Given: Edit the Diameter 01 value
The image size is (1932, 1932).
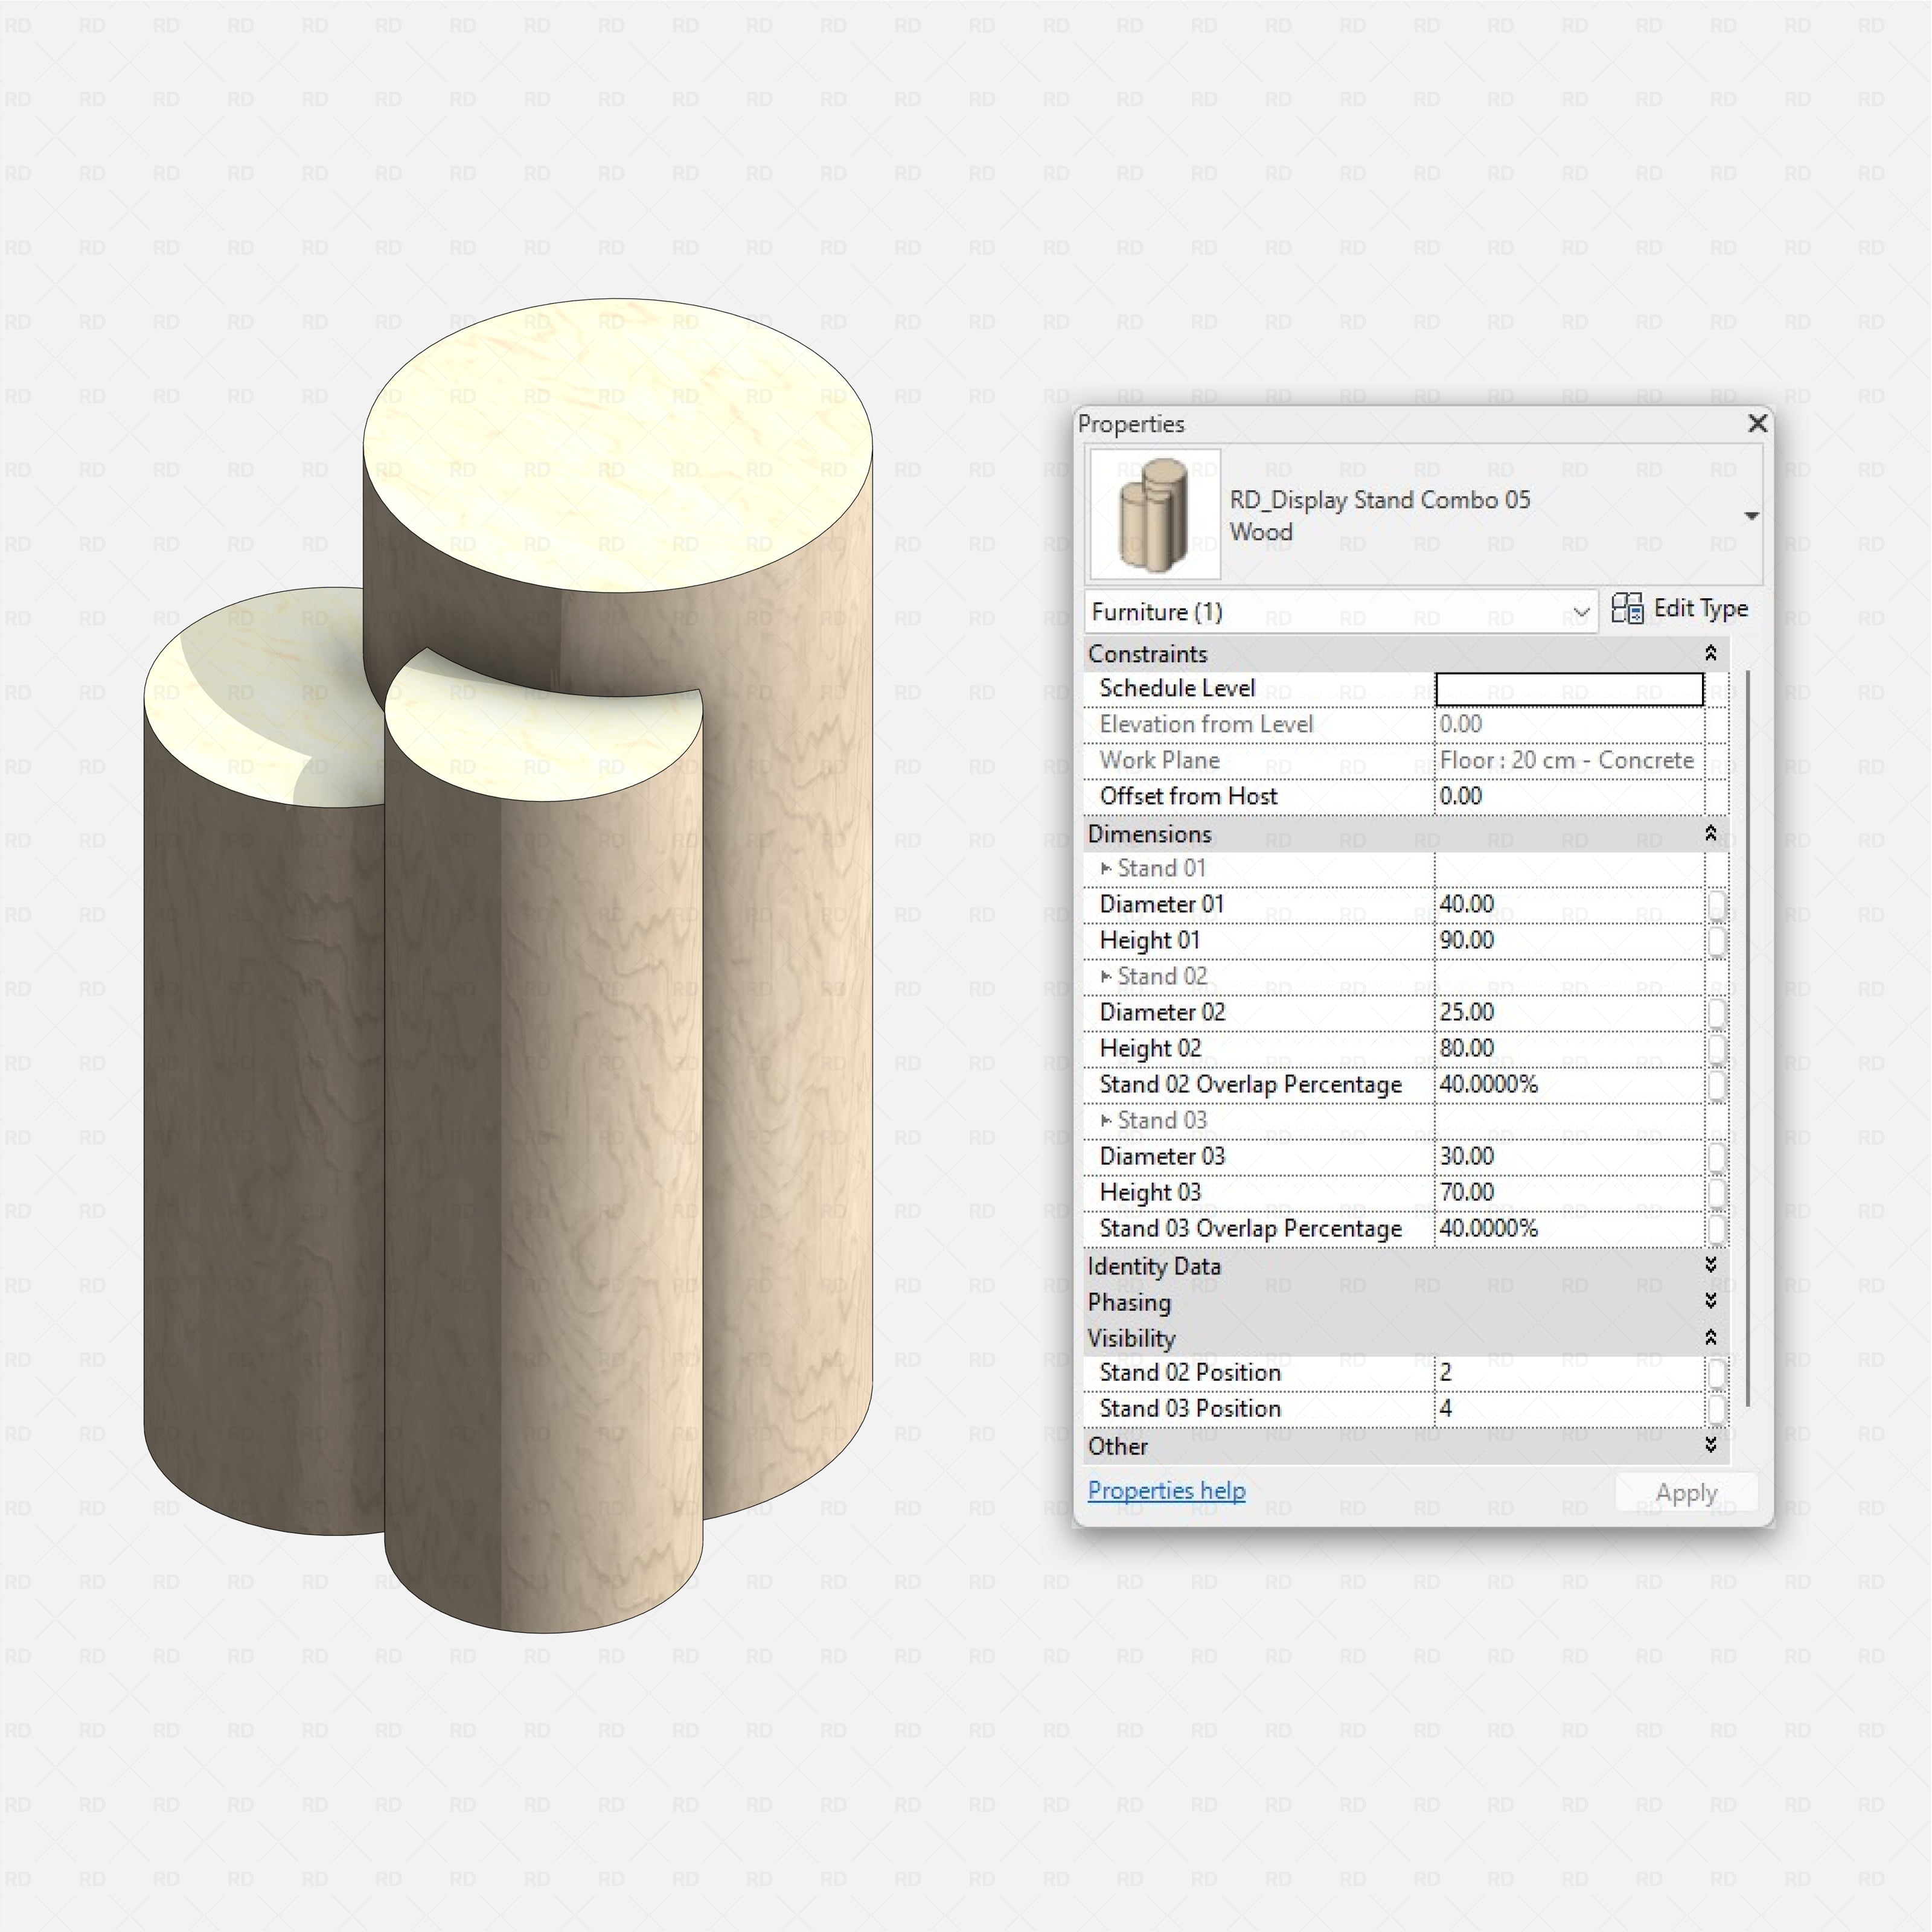Looking at the screenshot, I should (x=1569, y=904).
